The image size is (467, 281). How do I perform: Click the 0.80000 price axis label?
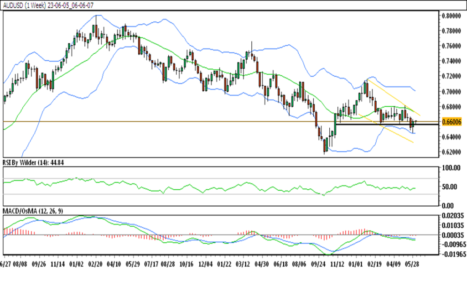click(x=451, y=16)
